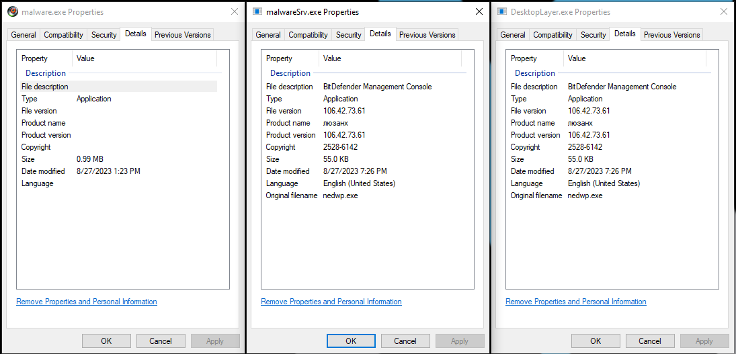The image size is (736, 354).
Task: Click Property column header in DesktopLayer.exe details
Action: pyautogui.click(x=524, y=58)
